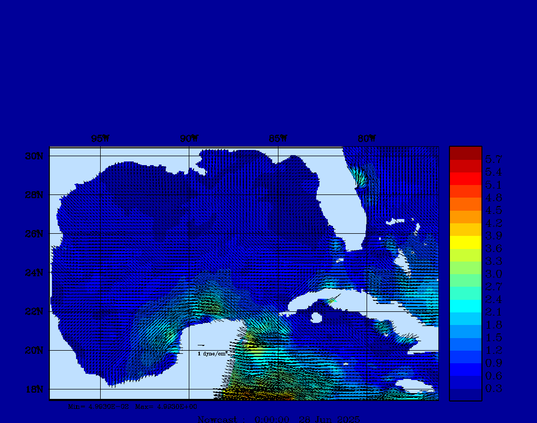Screen dimensions: 537x423
Task: Click the 28N latitude label
Action: tap(33, 195)
